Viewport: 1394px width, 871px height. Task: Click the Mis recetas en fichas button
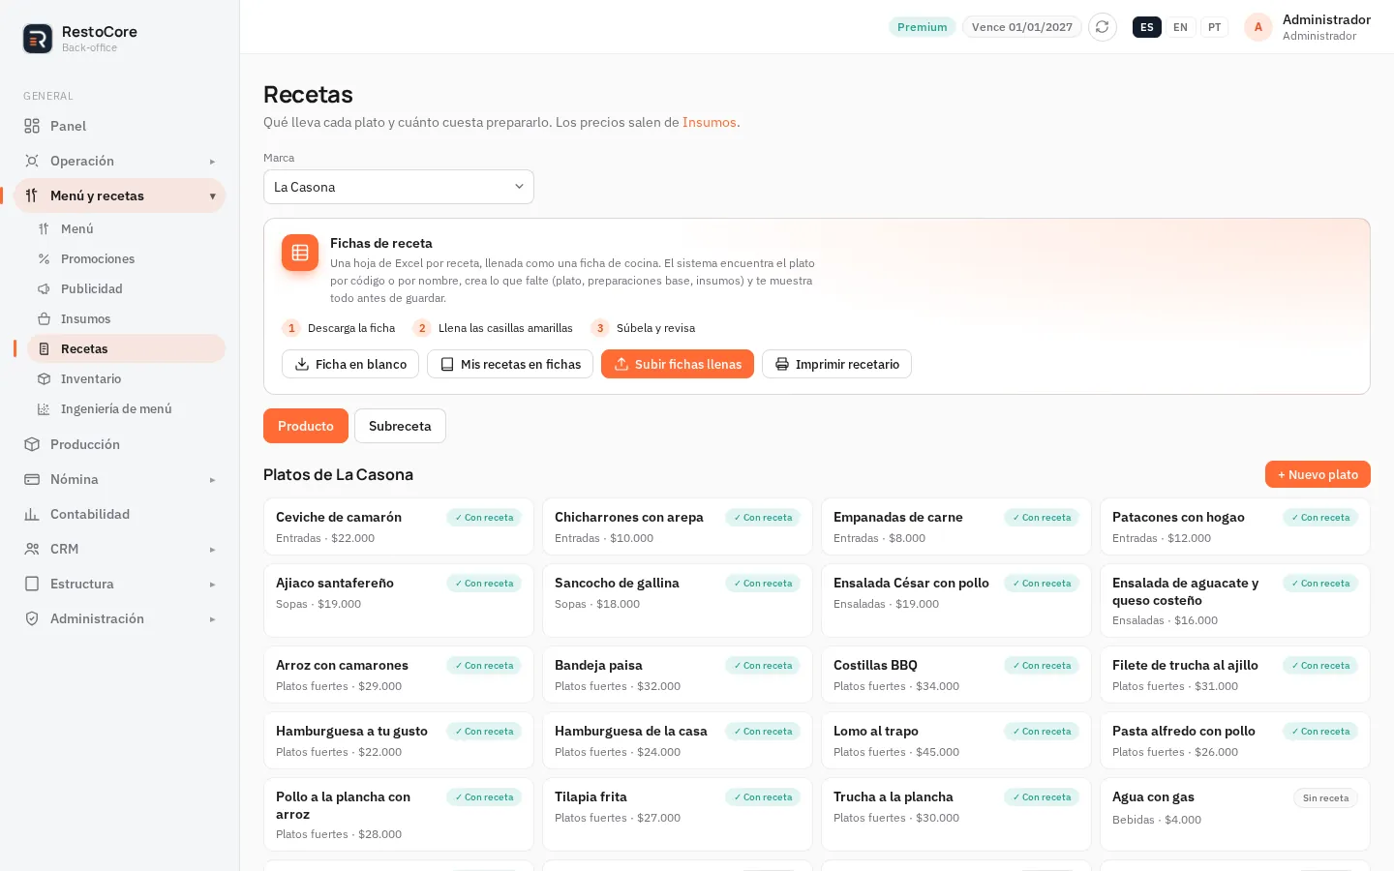(510, 364)
